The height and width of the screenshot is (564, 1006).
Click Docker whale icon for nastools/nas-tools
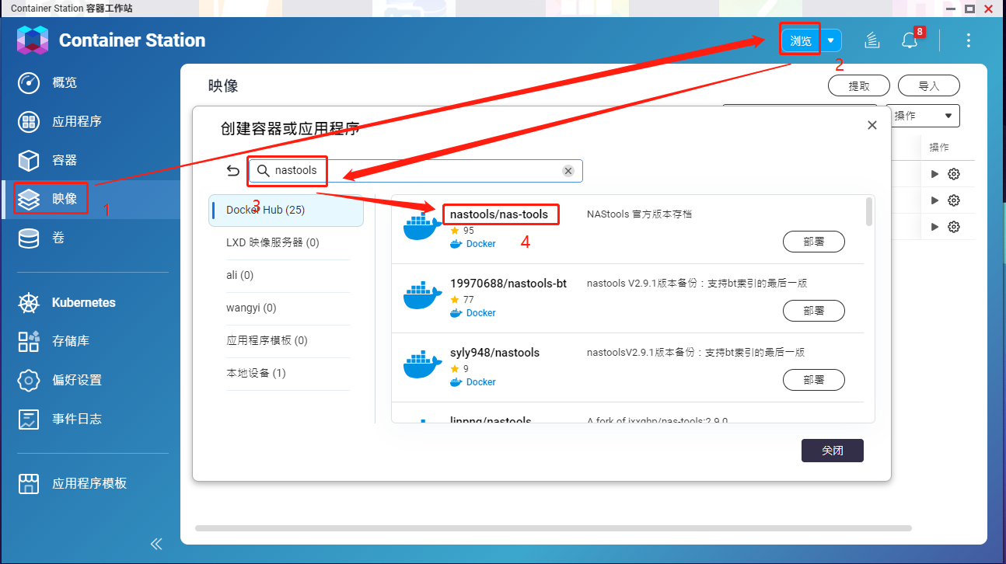pyautogui.click(x=422, y=226)
